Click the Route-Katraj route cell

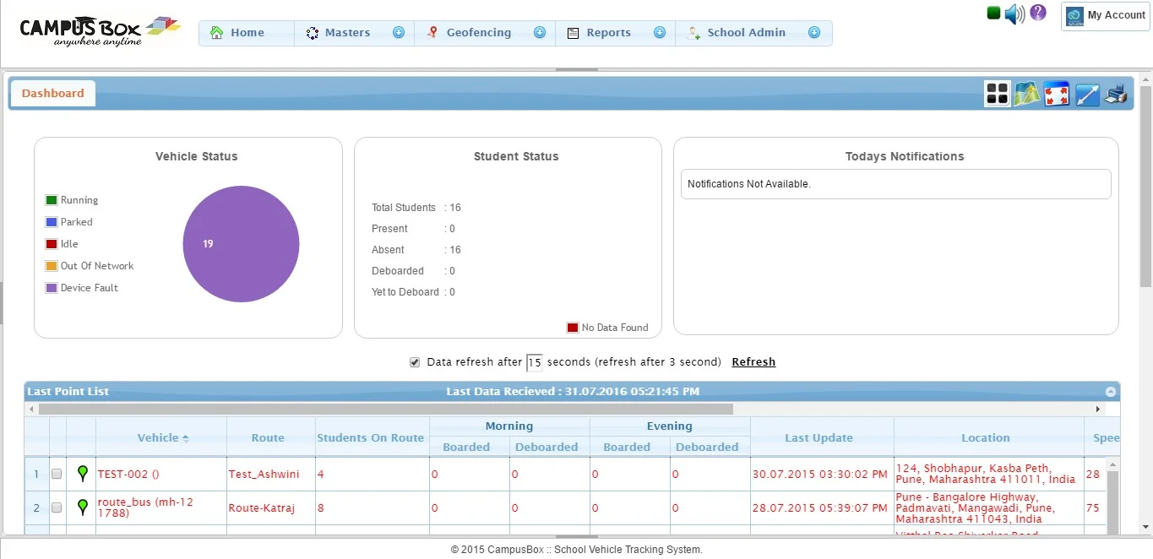tap(271, 508)
